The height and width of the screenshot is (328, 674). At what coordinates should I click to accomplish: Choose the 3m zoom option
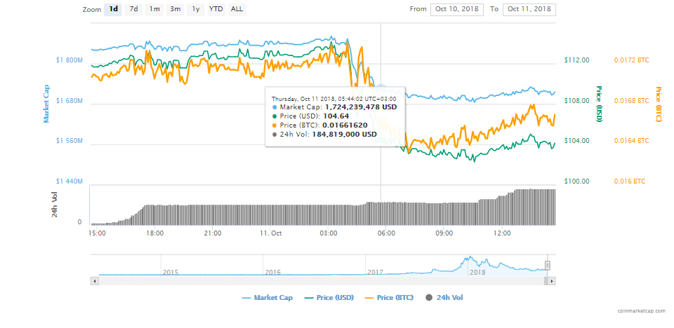(x=175, y=9)
